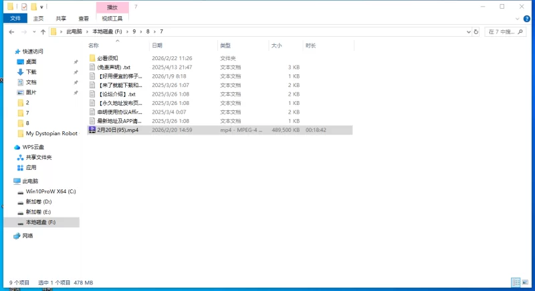Switch to the 主页 ribbon tab
The image size is (535, 291).
pos(38,19)
